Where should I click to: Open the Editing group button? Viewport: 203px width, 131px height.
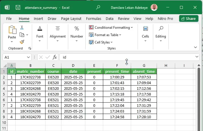point(161,34)
